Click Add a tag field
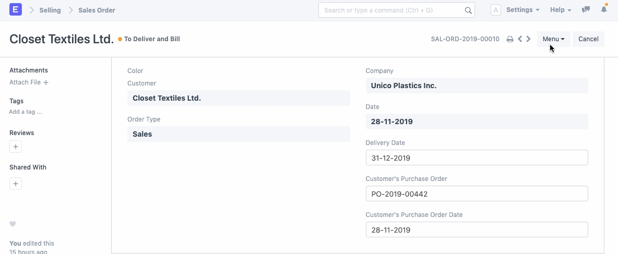Viewport: 618px width, 254px height. point(26,112)
